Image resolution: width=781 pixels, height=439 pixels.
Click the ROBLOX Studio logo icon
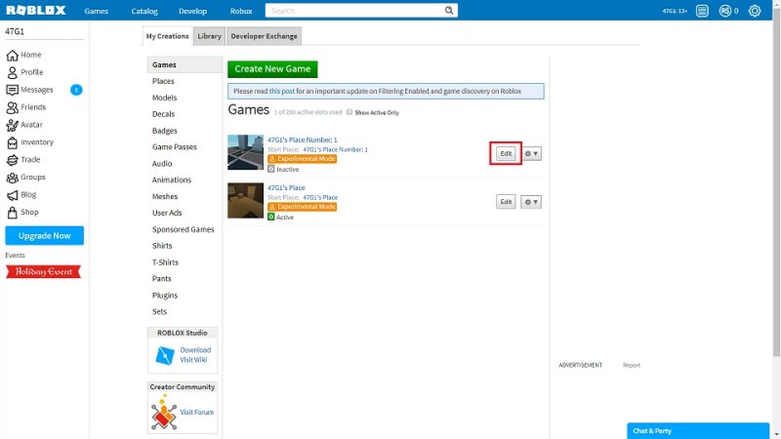pos(165,355)
